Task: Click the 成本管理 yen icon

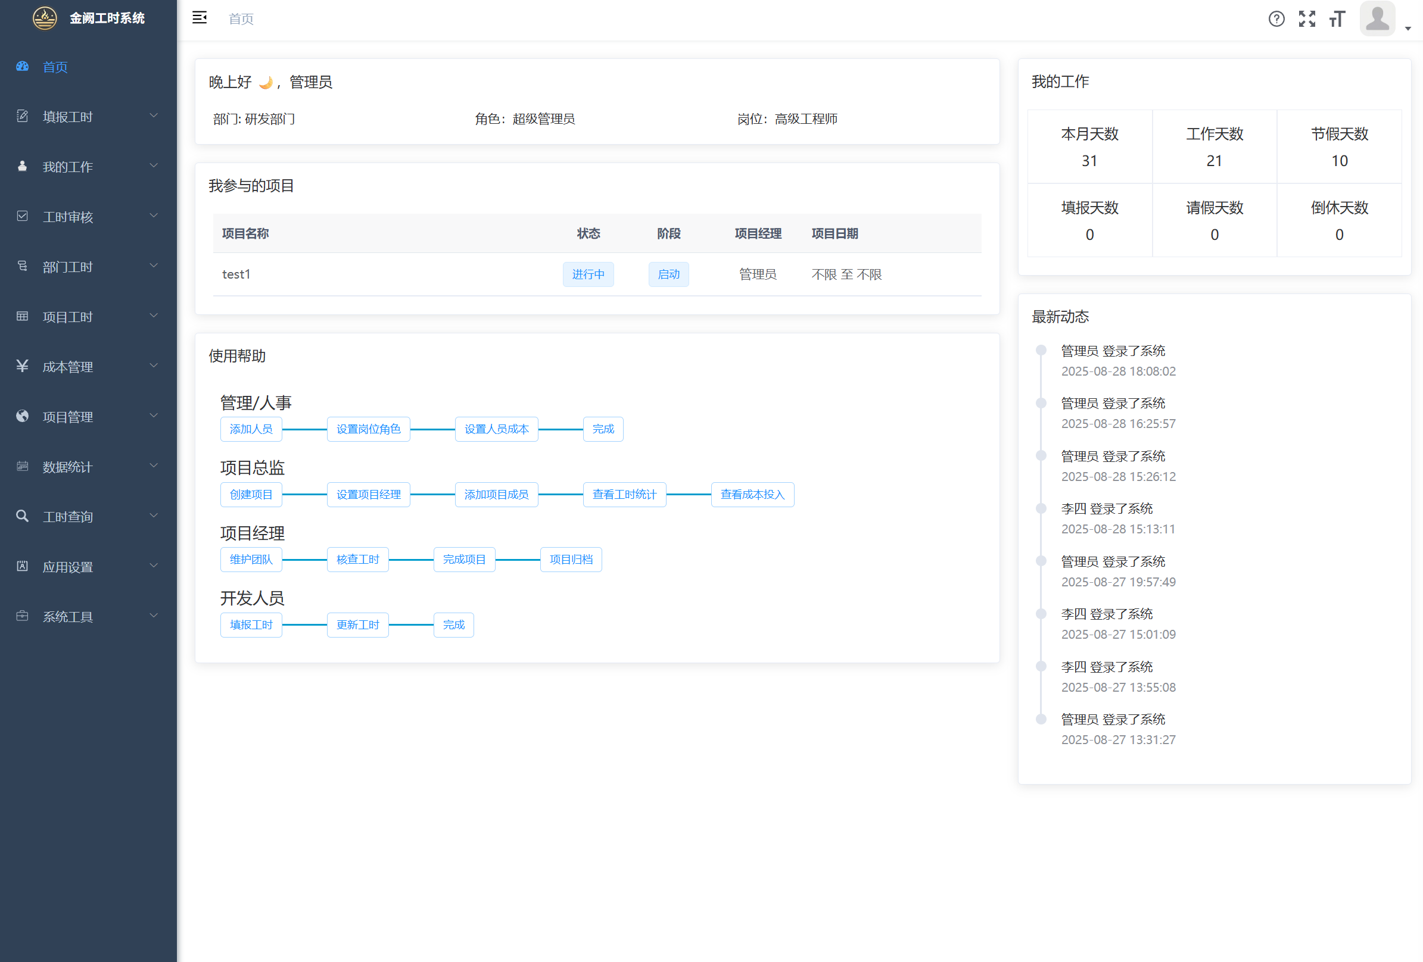Action: (x=23, y=366)
